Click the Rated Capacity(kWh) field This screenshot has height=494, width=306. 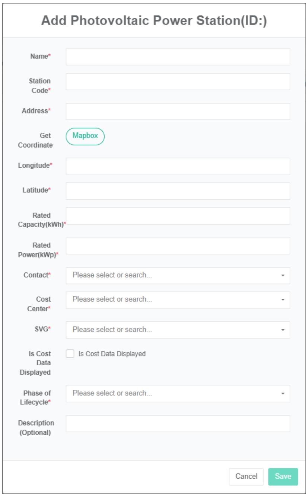point(178,216)
